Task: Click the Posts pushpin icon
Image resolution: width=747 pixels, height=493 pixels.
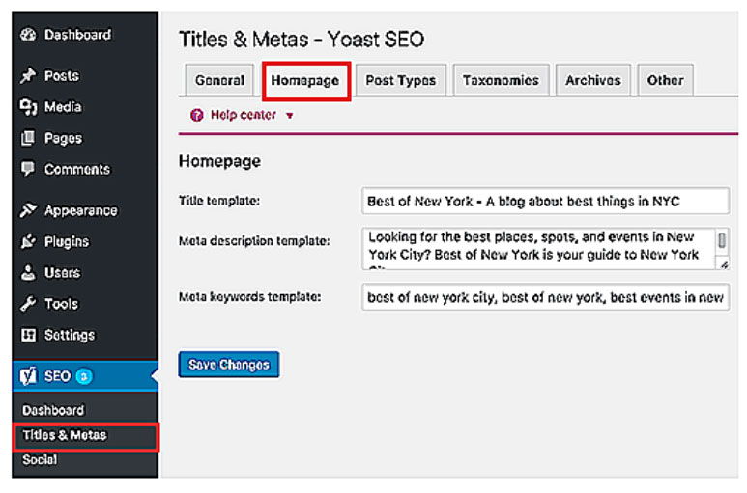Action: coord(28,76)
